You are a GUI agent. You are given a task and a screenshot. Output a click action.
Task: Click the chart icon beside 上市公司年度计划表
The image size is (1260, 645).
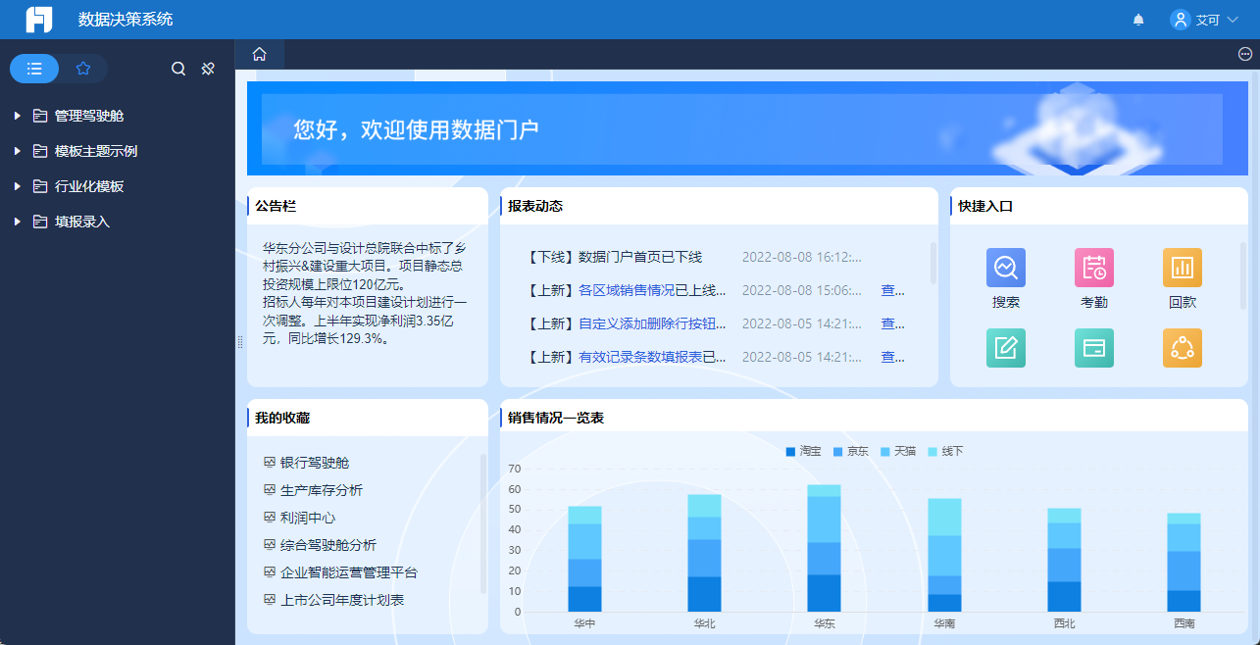[x=270, y=600]
